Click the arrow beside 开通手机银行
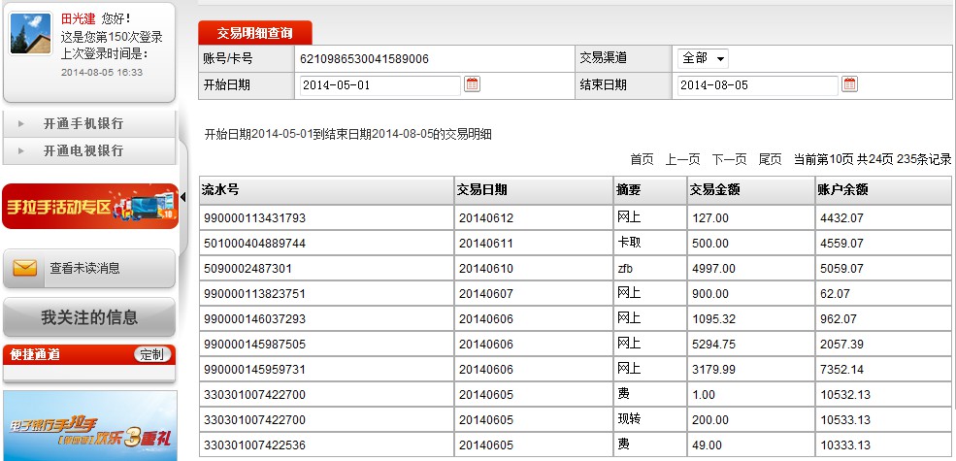Viewport: 956px width, 461px height. click(x=21, y=124)
